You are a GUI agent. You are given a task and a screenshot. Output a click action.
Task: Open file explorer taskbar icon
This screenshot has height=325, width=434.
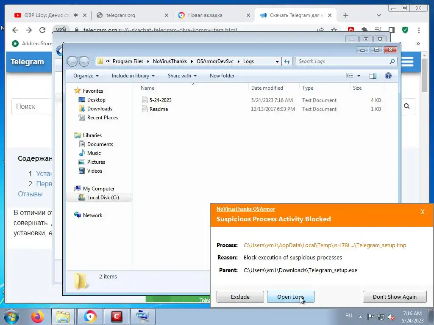pos(63,317)
